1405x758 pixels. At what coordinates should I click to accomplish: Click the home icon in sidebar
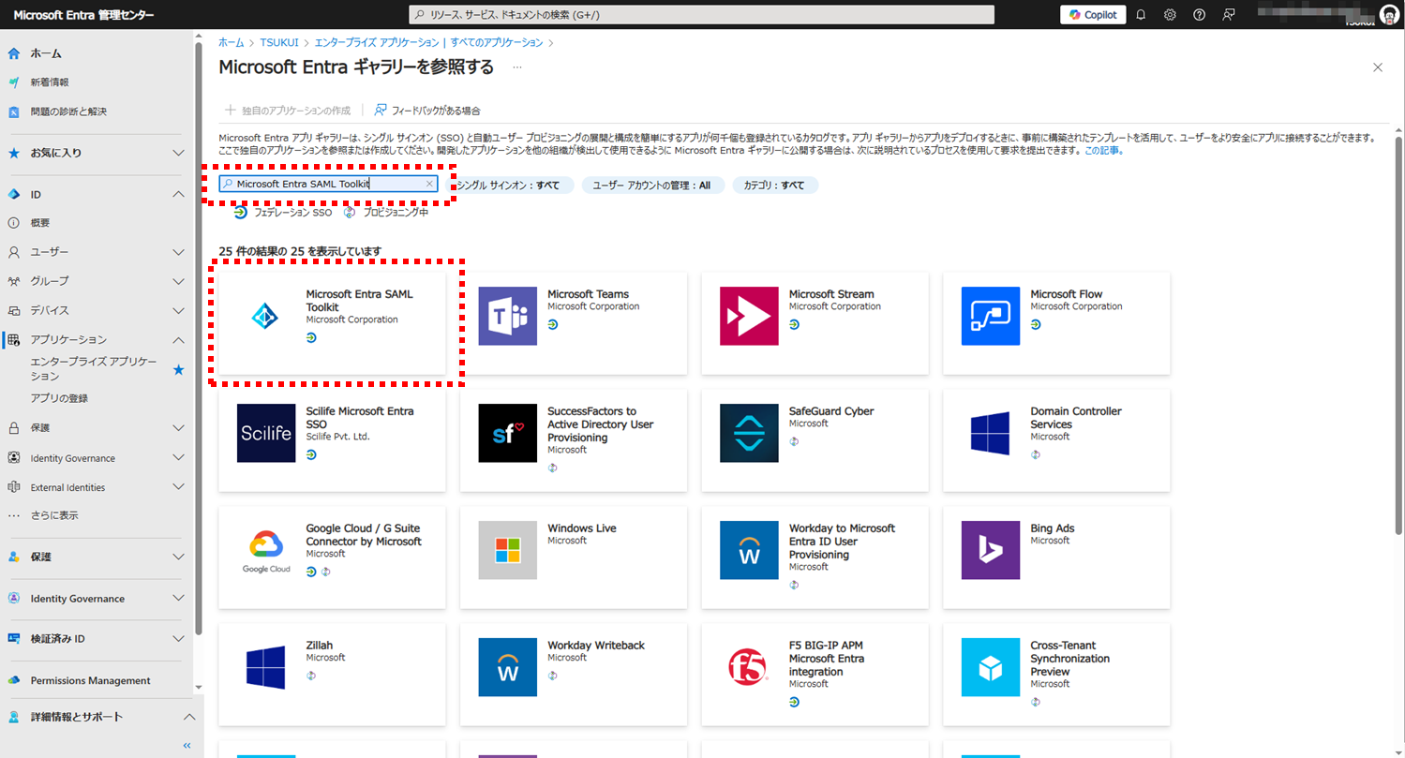pos(14,53)
